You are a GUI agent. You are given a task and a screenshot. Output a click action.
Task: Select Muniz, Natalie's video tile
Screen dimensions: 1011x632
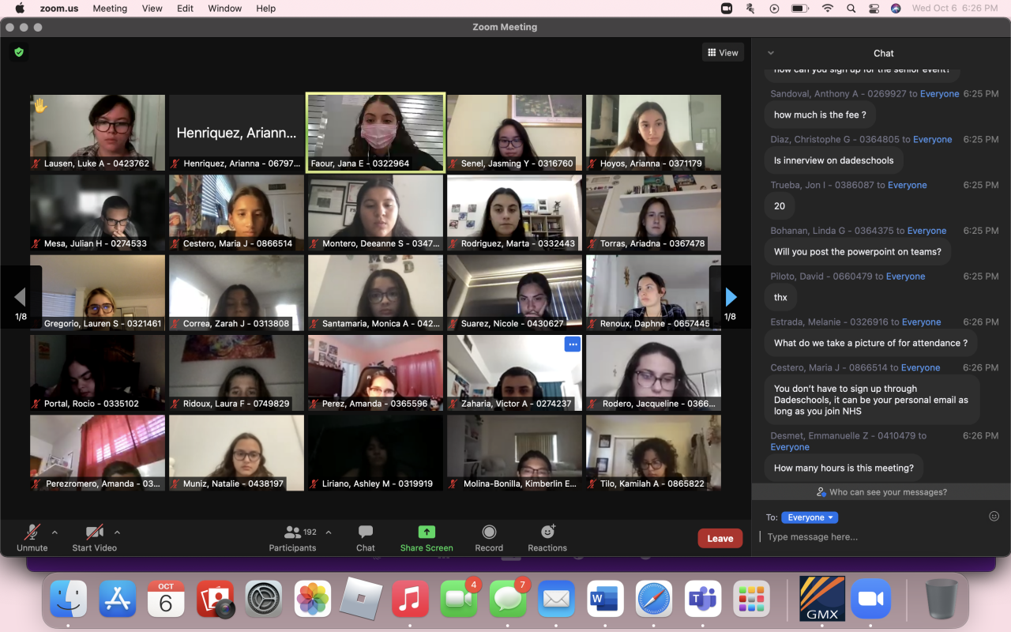[236, 453]
